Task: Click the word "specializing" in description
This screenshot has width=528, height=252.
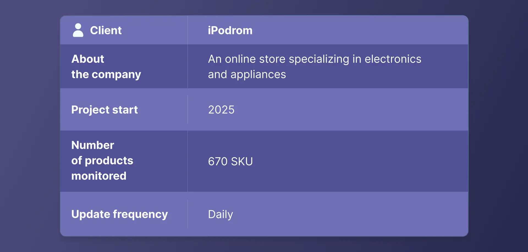Action: tap(319, 59)
